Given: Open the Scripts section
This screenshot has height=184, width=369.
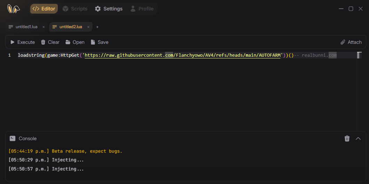Looking at the screenshot, I should coord(75,9).
